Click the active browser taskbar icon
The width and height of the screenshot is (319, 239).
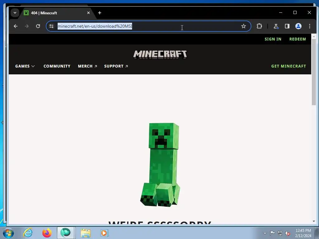point(65,233)
